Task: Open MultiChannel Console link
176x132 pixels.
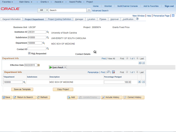Action: [127, 6]
